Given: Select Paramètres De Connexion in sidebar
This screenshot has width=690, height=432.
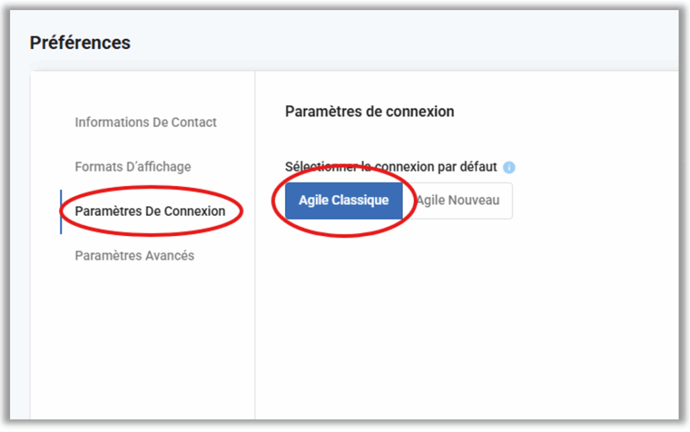Looking at the screenshot, I should coord(150,211).
